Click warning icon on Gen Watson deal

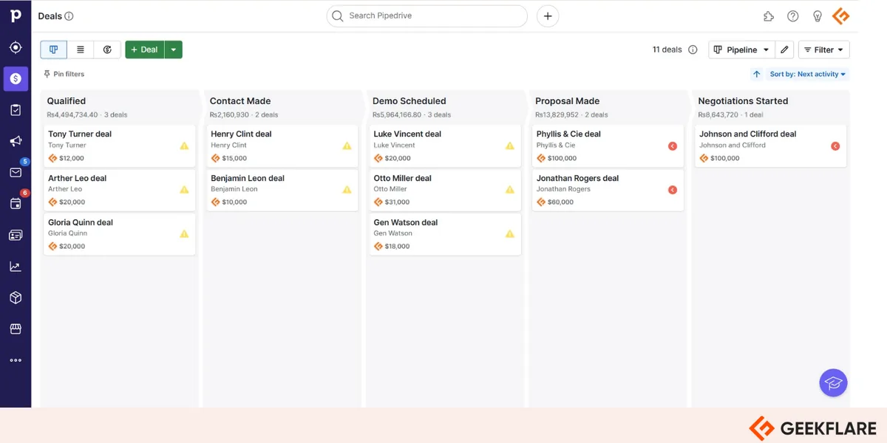click(x=509, y=233)
